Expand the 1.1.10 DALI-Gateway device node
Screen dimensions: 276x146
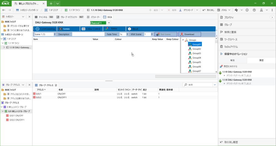pyautogui.click(x=4, y=48)
